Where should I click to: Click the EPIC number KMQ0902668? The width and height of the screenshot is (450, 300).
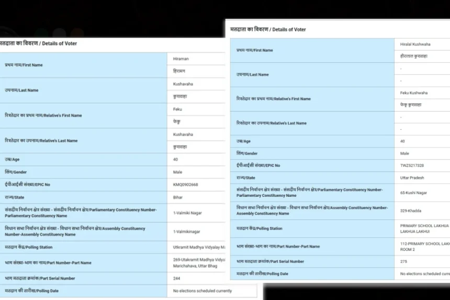click(x=185, y=185)
